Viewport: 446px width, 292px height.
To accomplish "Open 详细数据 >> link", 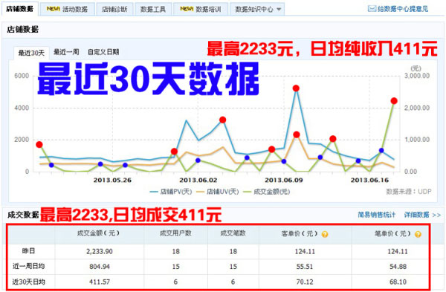I will [422, 215].
